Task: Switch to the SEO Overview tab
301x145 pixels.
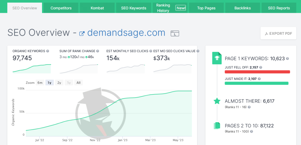Action: pos(25,8)
